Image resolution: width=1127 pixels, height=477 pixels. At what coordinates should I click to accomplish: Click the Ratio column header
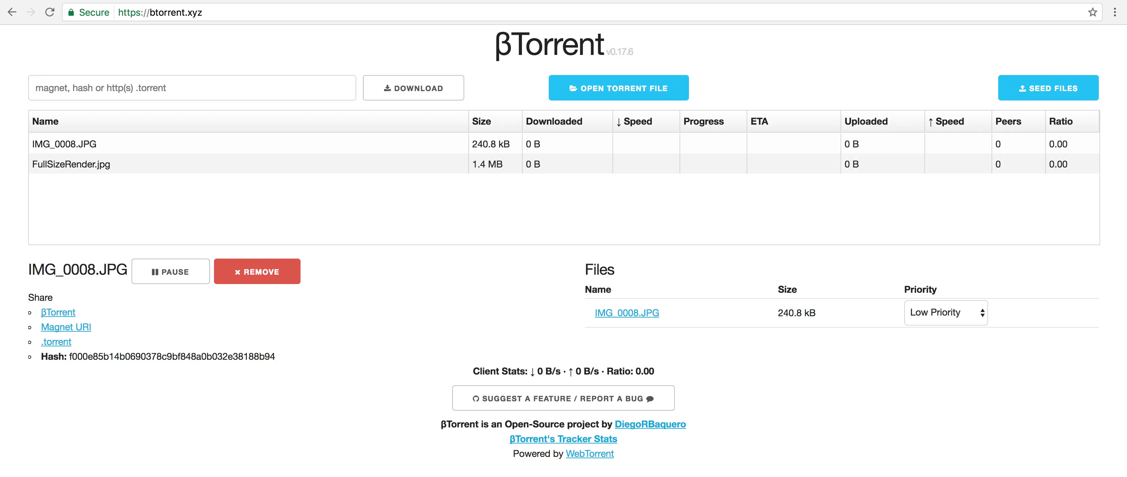click(1072, 122)
